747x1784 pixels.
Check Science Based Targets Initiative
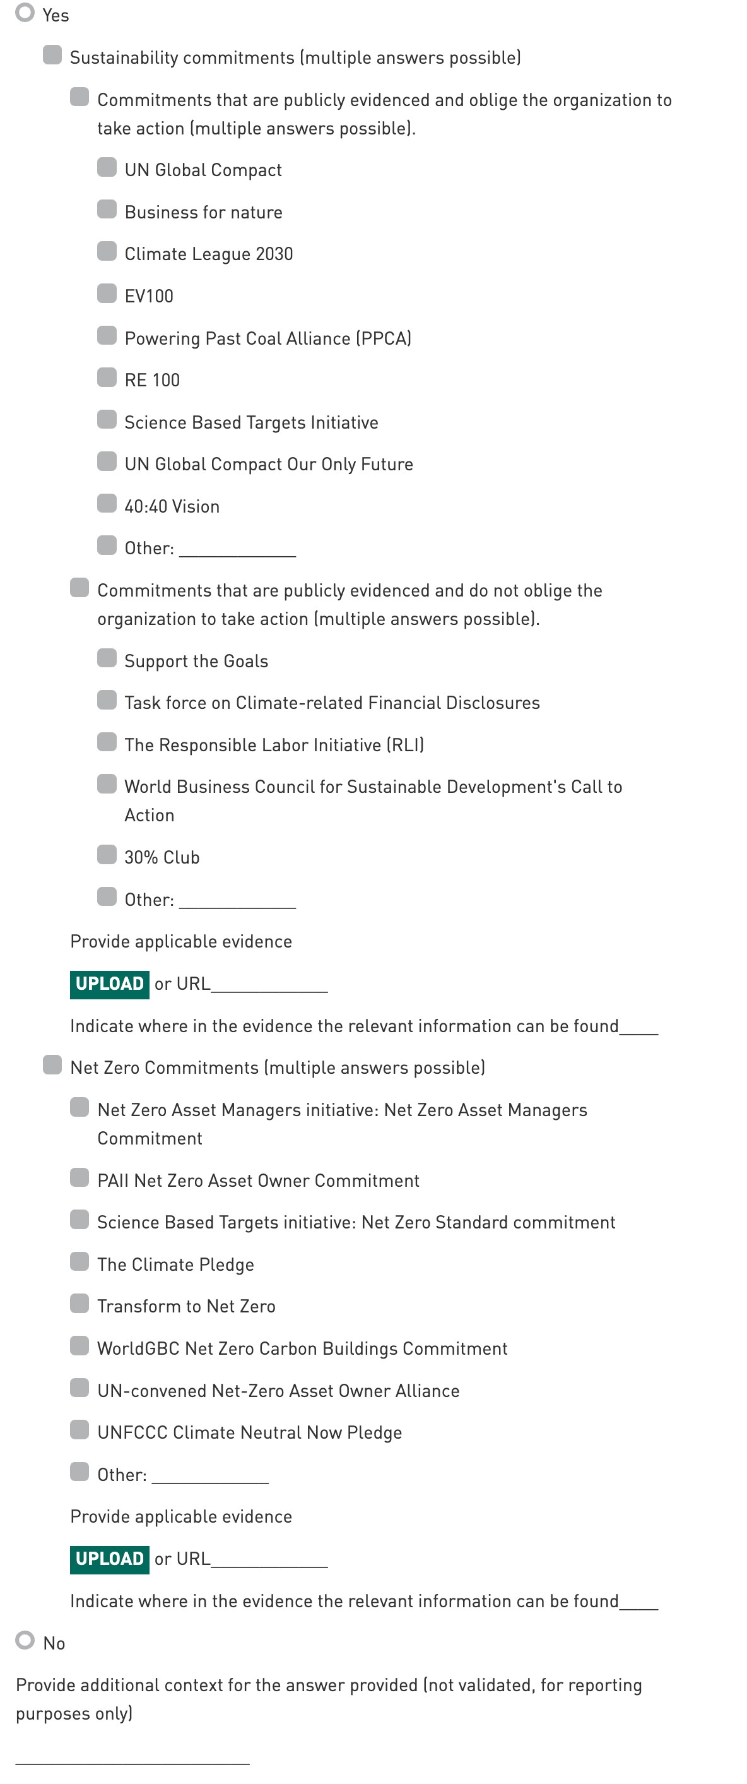click(107, 420)
